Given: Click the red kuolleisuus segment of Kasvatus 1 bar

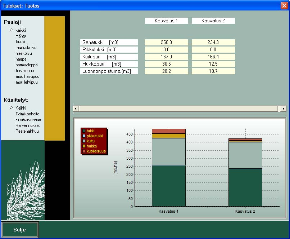Looking at the screenshot, I should [x=169, y=131].
